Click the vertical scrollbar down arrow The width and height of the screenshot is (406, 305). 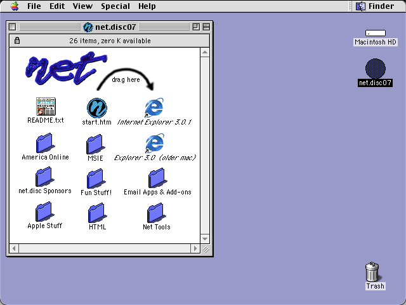pos(205,239)
